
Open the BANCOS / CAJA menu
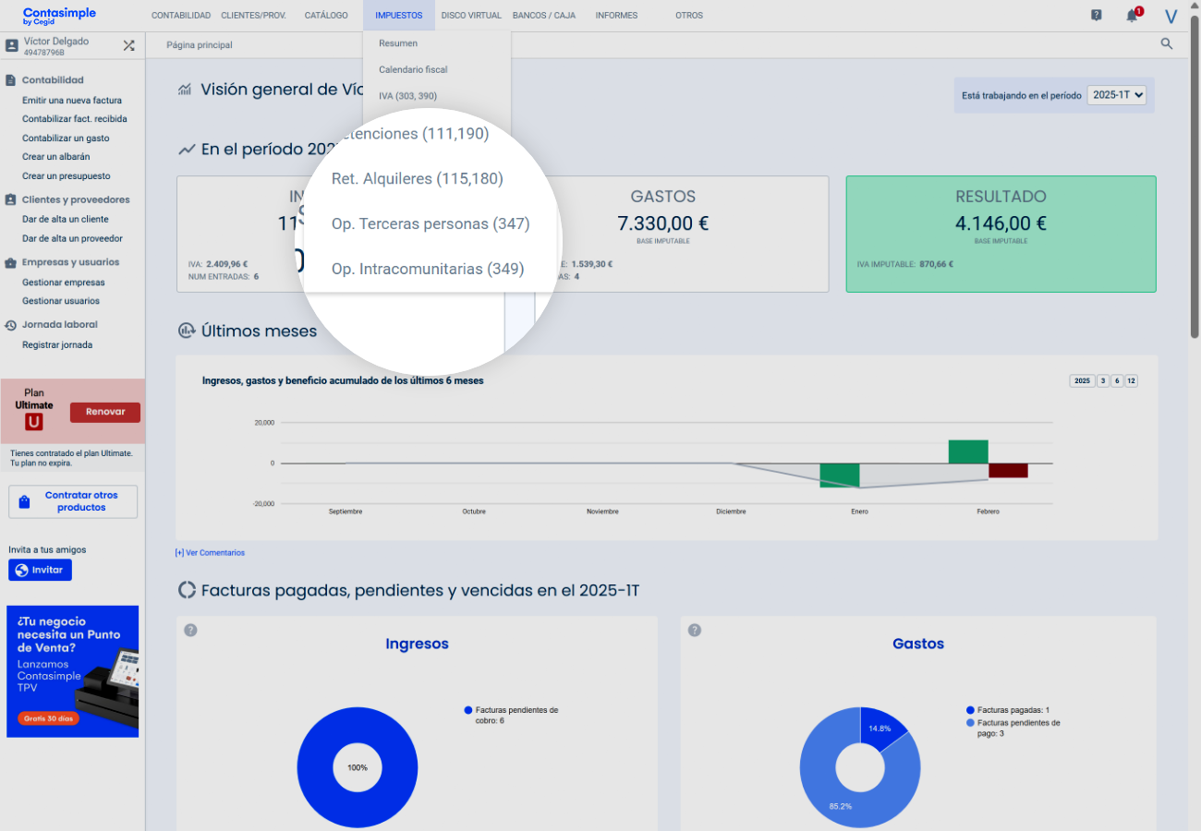pyautogui.click(x=543, y=16)
